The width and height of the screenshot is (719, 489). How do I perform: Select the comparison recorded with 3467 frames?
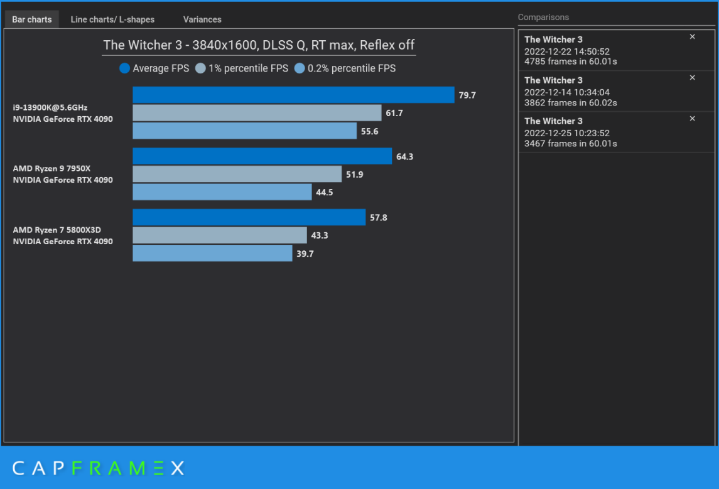click(x=616, y=132)
